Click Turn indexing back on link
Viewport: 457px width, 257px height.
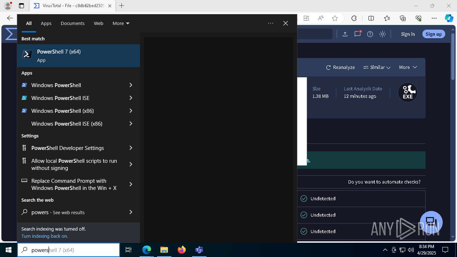[45, 236]
